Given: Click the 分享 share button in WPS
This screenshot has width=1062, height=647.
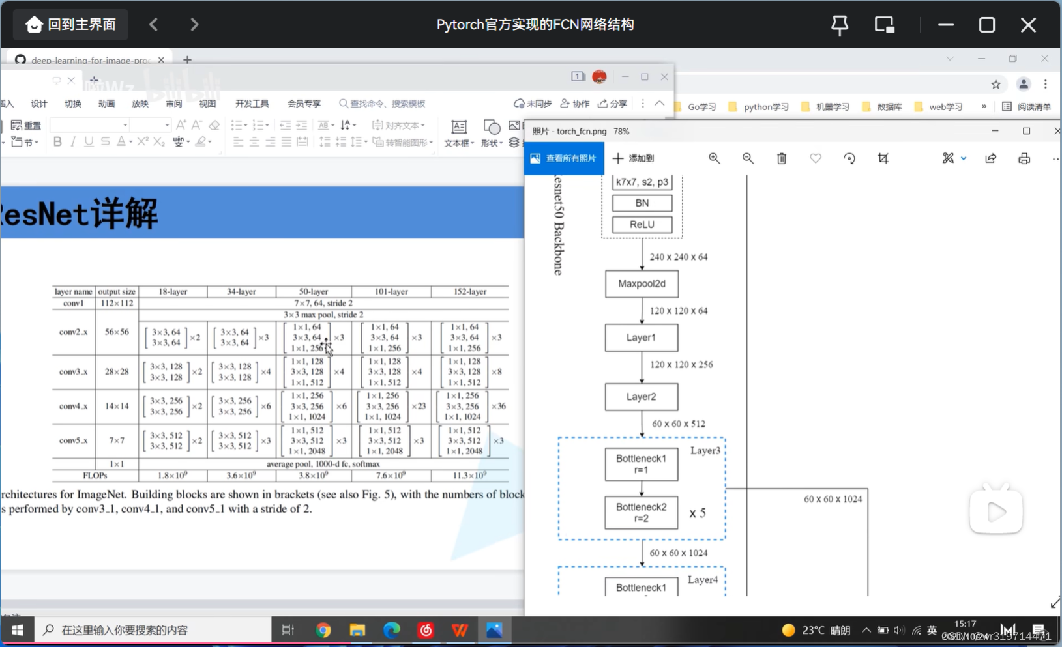Looking at the screenshot, I should coord(613,104).
